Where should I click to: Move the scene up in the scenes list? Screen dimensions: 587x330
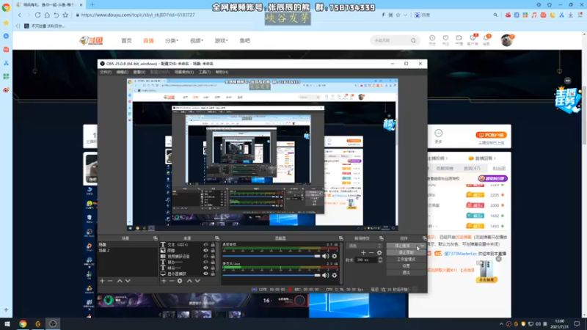coord(120,281)
